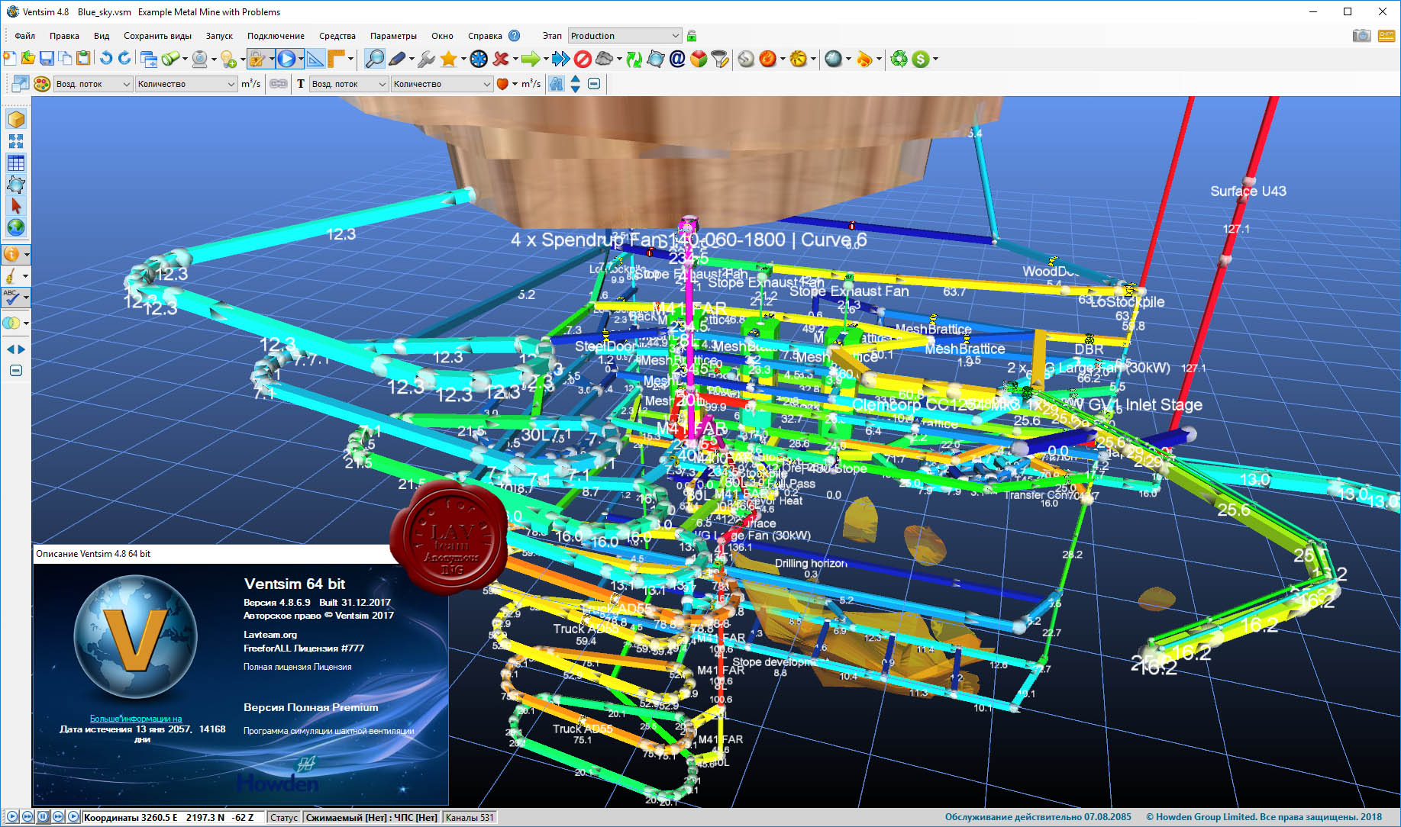Click the Redo arrow
The width and height of the screenshot is (1401, 827).
[124, 59]
